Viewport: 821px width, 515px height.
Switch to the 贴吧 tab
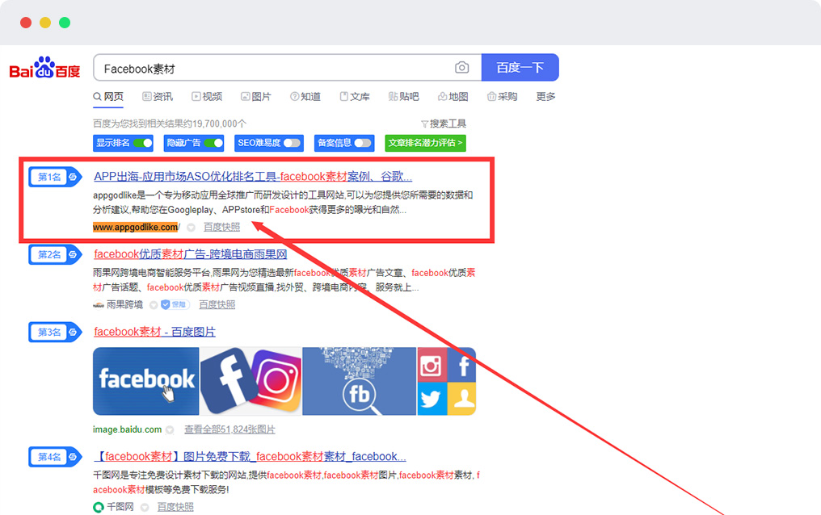404,97
